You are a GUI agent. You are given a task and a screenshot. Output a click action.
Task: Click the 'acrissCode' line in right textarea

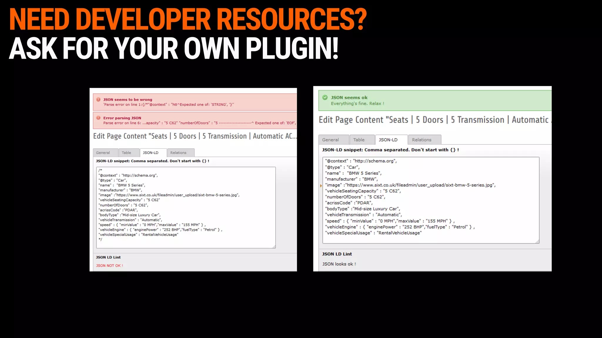pyautogui.click(x=349, y=203)
